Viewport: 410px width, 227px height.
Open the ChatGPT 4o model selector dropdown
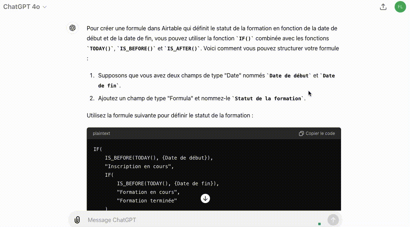[x=25, y=7]
